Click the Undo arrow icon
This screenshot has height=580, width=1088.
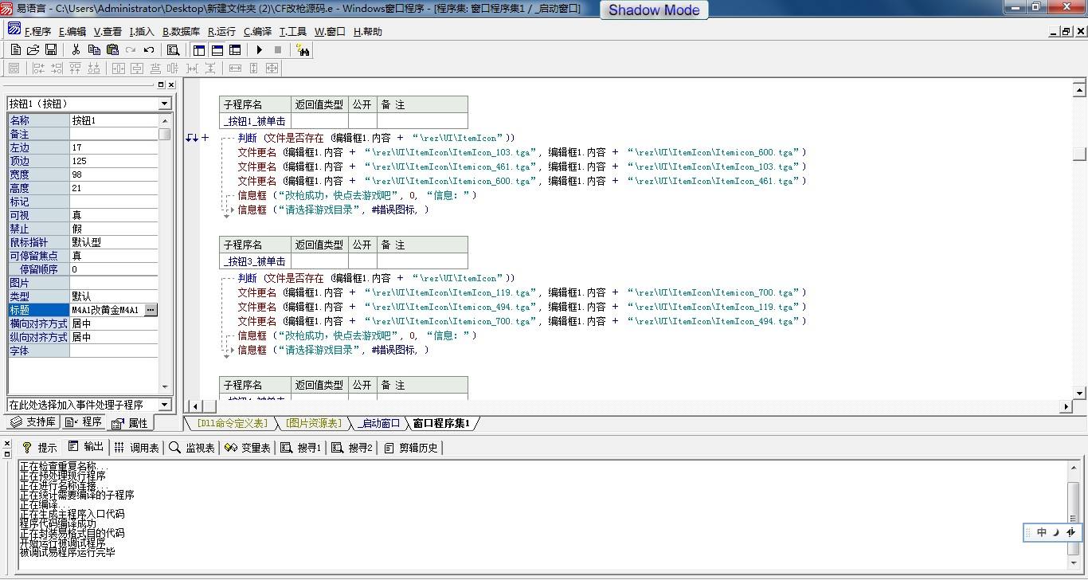[149, 49]
